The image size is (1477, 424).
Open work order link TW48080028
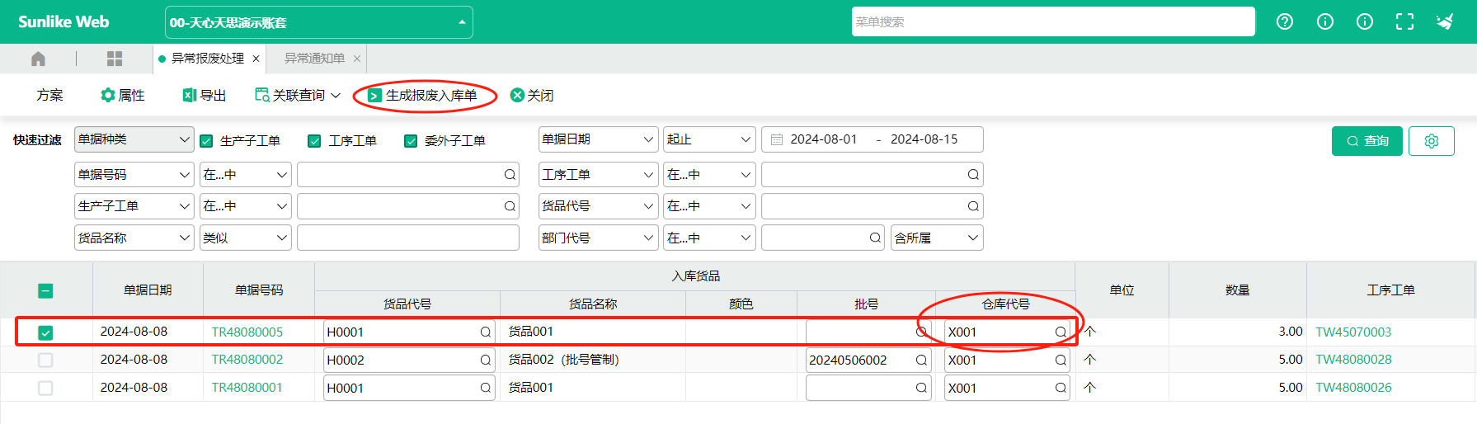coord(1353,360)
